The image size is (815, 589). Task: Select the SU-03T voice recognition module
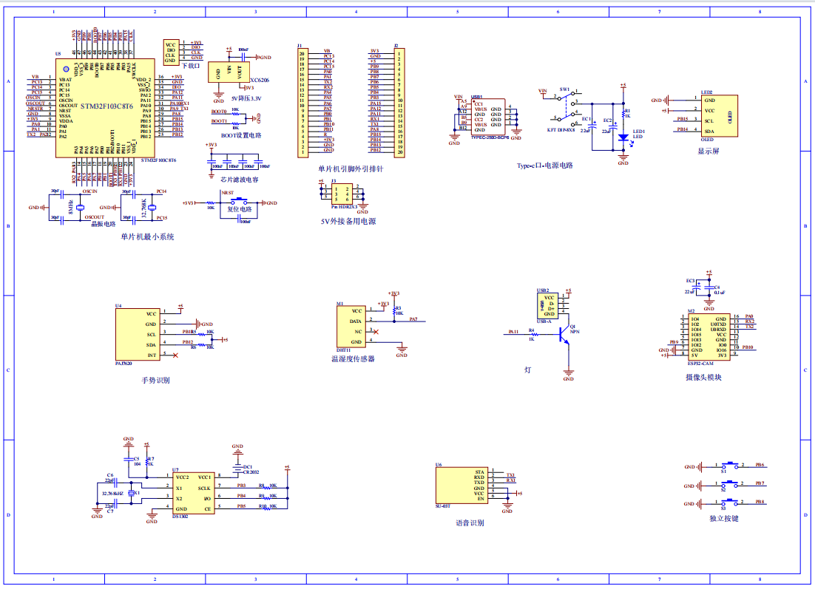[462, 486]
